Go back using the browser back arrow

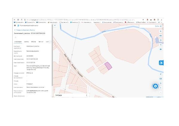[x=15, y=20]
